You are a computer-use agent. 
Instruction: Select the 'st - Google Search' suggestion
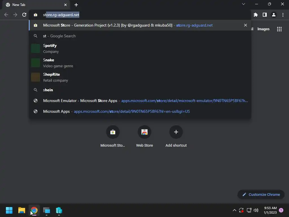(140, 36)
